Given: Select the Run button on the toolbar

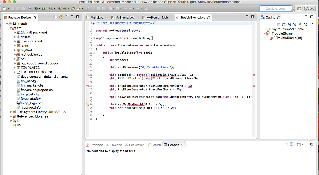Looking at the screenshot, I should [x=44, y=8].
